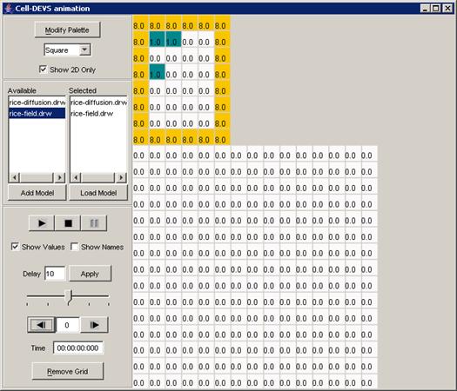457x391 pixels.
Task: Enable the Show Names checkbox
Action: click(74, 247)
